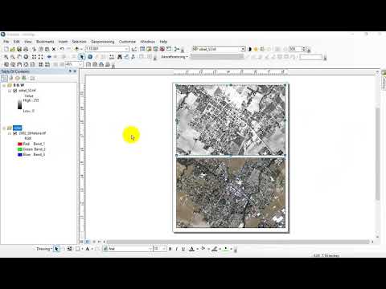Click the List By Selection icon
This screenshot has width=386, height=289.
(24, 78)
